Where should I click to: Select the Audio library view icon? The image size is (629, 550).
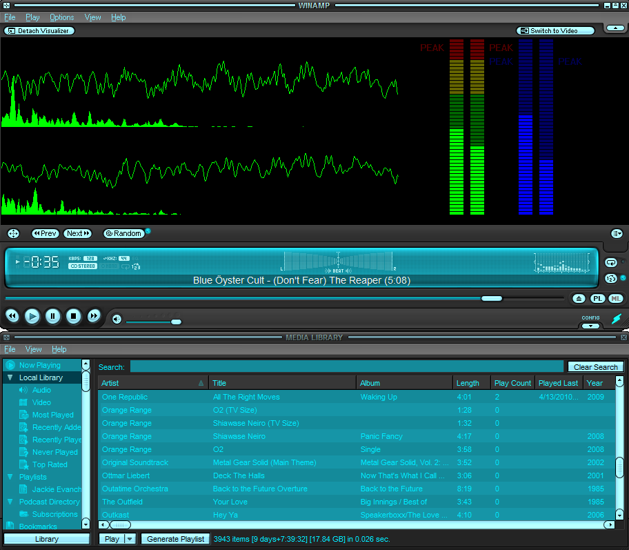point(23,390)
